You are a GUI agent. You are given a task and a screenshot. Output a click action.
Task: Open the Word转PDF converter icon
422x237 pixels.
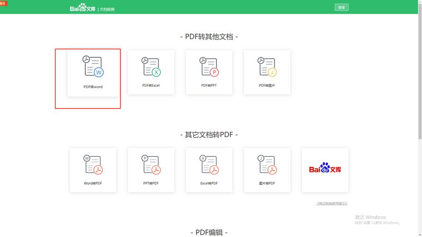93,164
